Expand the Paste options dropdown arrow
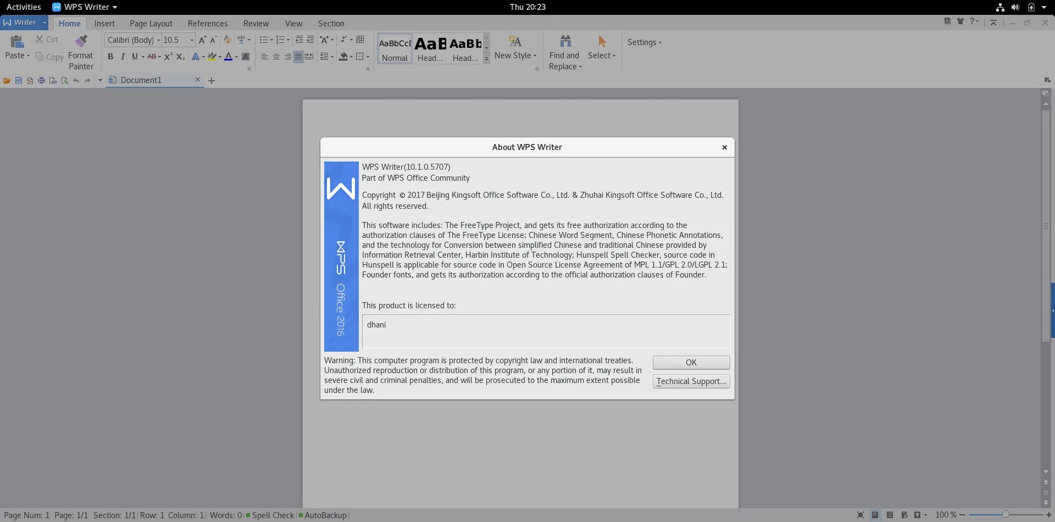 [28, 56]
